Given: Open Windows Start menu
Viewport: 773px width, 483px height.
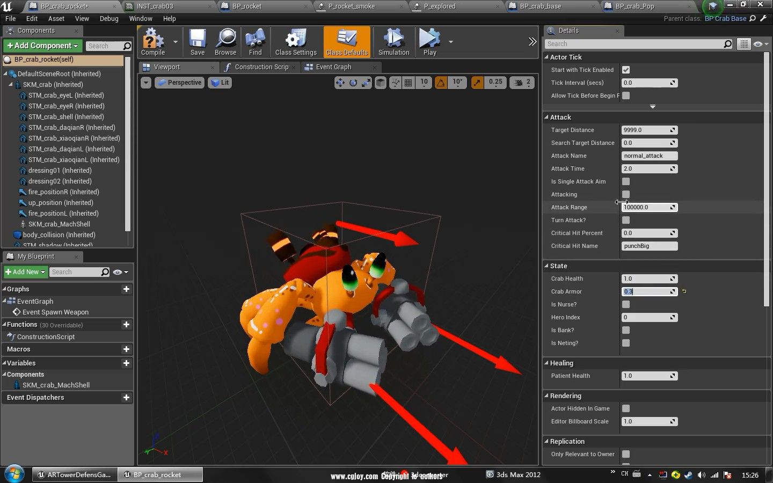Looking at the screenshot, I should coord(14,474).
